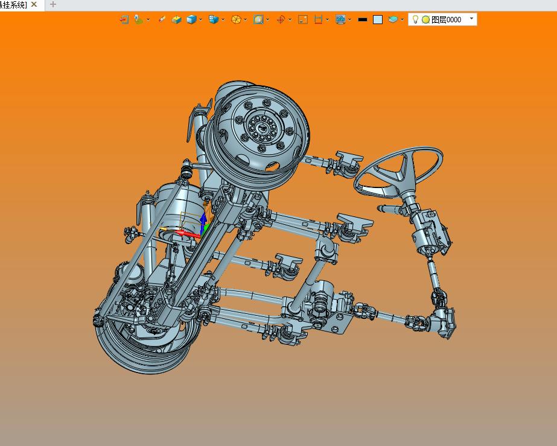Select the 悬挂系统 document tab

[x=13, y=5]
